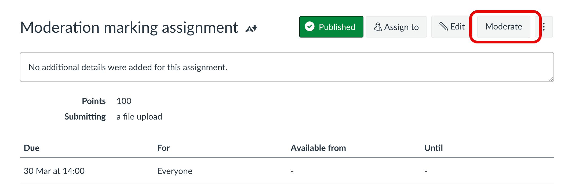Click the Until column header
The height and width of the screenshot is (186, 568).
tap(433, 148)
